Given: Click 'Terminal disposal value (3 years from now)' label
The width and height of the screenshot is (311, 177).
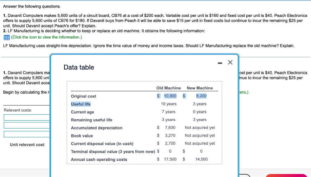Looking at the screenshot, I should pos(113,152).
